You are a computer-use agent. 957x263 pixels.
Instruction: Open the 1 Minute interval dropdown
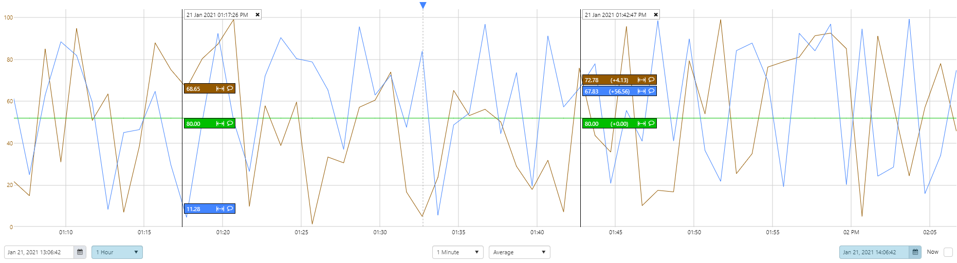point(457,252)
